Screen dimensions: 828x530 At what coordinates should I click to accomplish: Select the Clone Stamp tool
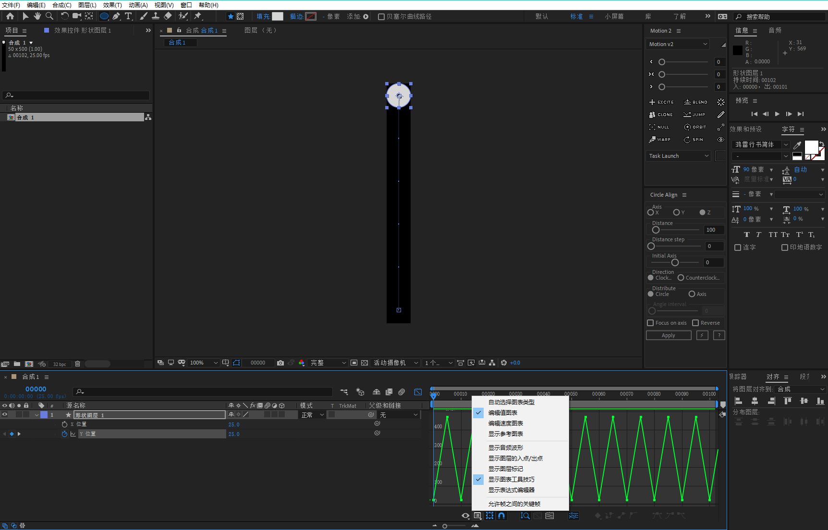point(156,16)
